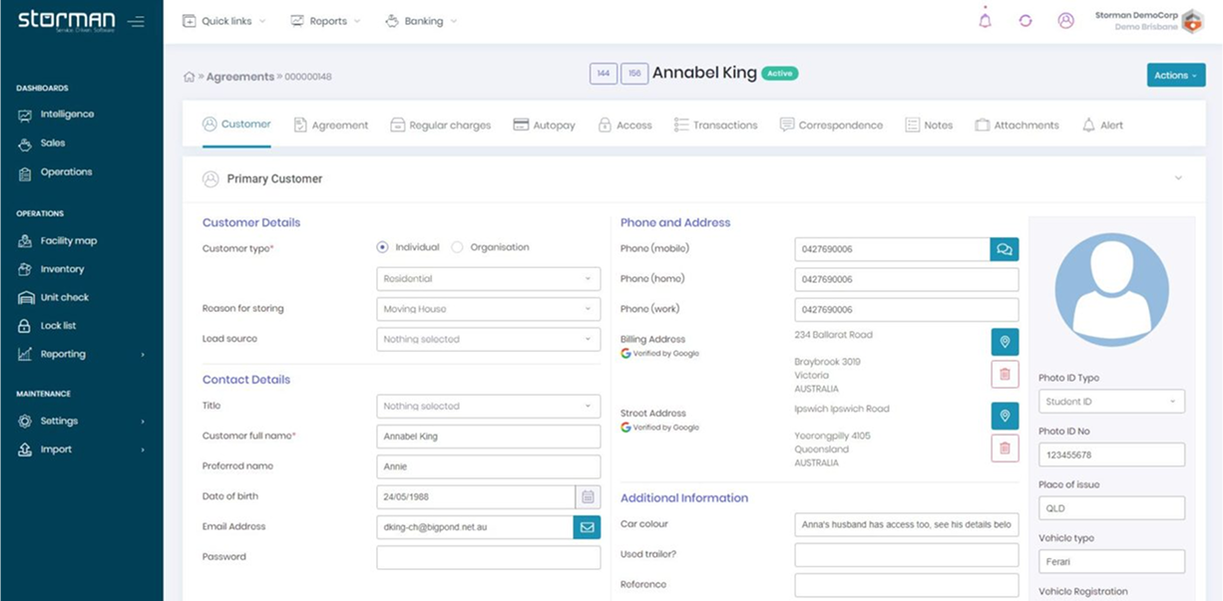Switch to the Autopay tab

[544, 126]
